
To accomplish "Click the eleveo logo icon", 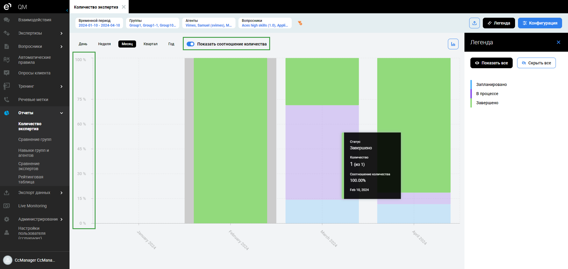I will click(x=7, y=6).
